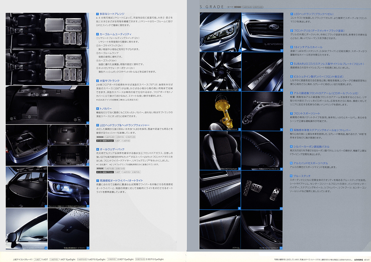Select the yellow Bilstein damper photo

point(220,111)
